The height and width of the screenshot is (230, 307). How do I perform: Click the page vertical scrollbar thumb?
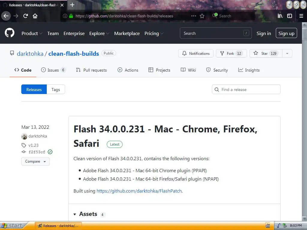click(x=304, y=34)
